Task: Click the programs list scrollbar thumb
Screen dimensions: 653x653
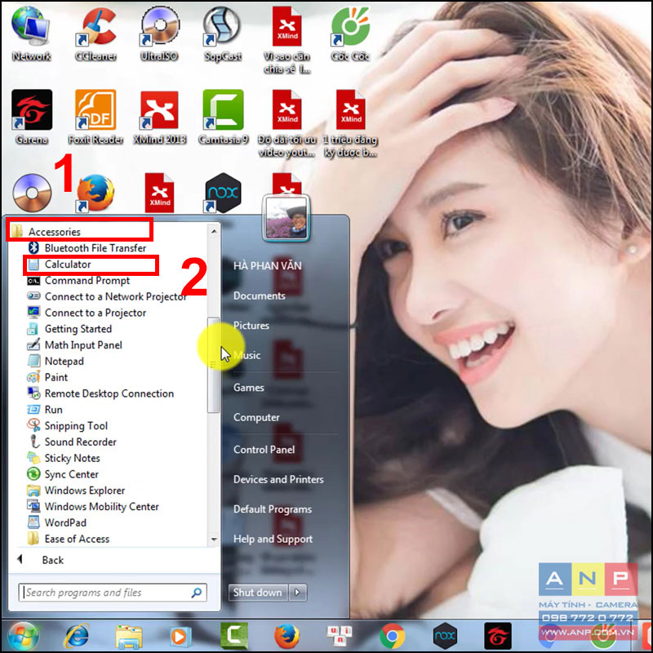Action: click(x=214, y=365)
